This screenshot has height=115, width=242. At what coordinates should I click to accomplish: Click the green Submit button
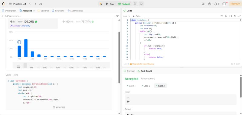[124, 4]
